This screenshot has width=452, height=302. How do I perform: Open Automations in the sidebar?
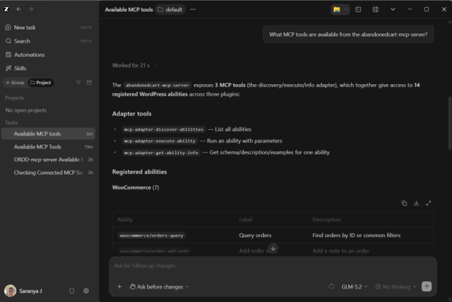pyautogui.click(x=48, y=55)
